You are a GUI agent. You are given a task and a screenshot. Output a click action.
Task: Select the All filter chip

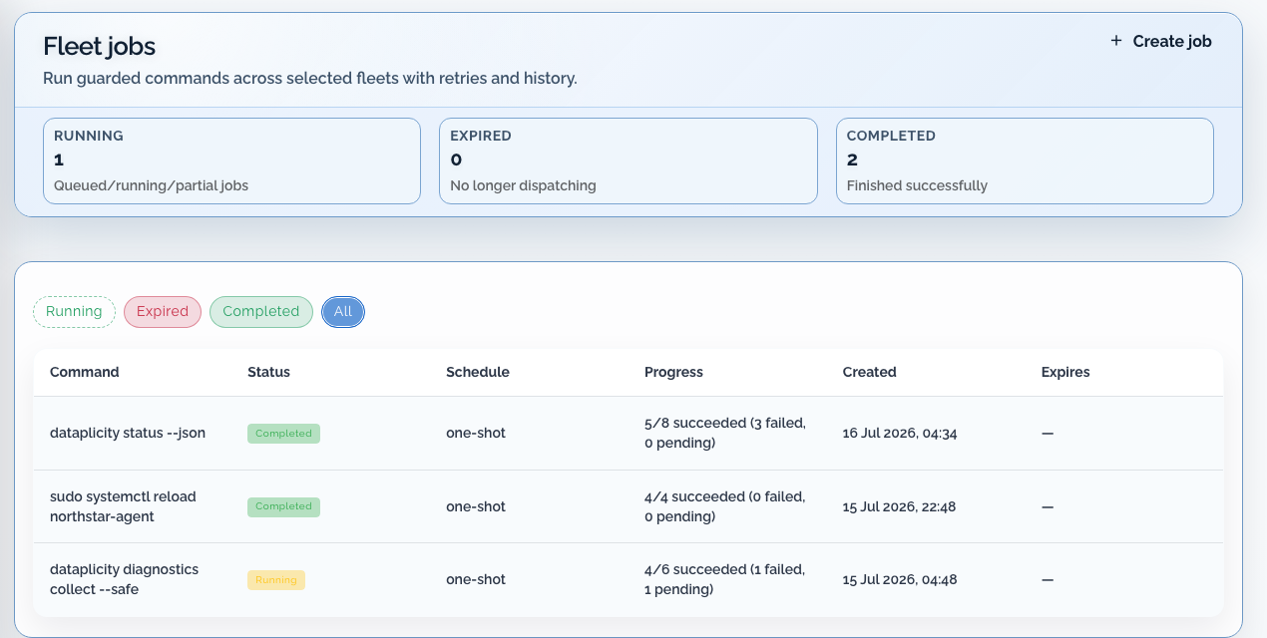click(x=343, y=312)
